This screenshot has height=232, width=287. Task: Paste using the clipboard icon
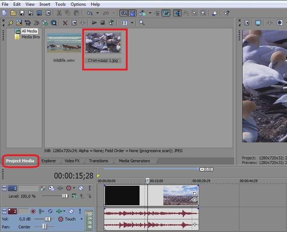click(76, 13)
